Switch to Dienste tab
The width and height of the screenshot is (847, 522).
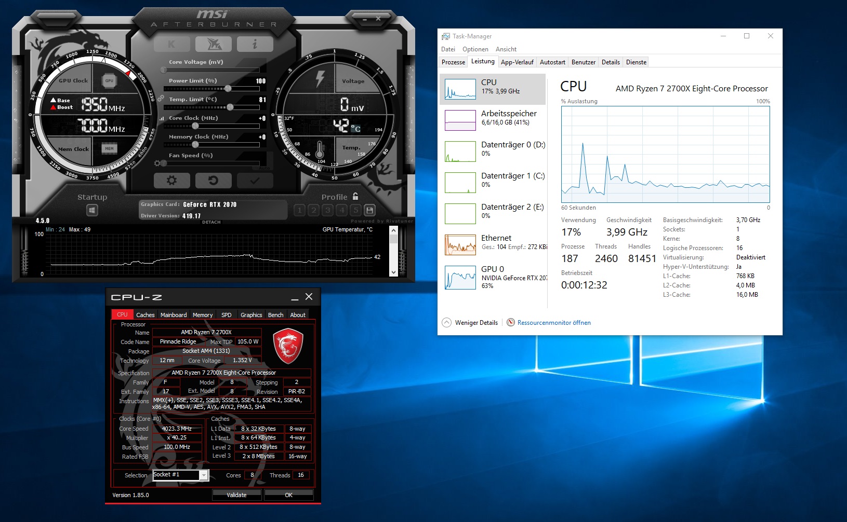pos(636,62)
